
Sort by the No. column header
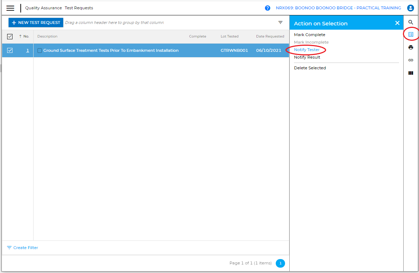point(26,36)
